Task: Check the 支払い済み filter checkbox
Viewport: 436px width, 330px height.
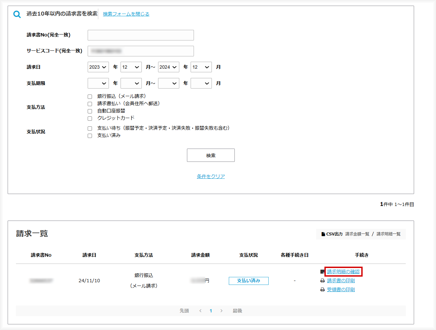Action: coord(89,135)
